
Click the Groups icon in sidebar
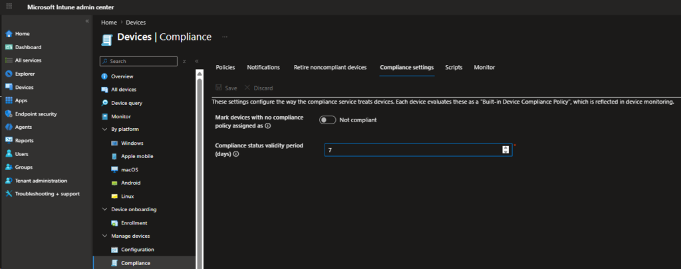[x=9, y=167]
